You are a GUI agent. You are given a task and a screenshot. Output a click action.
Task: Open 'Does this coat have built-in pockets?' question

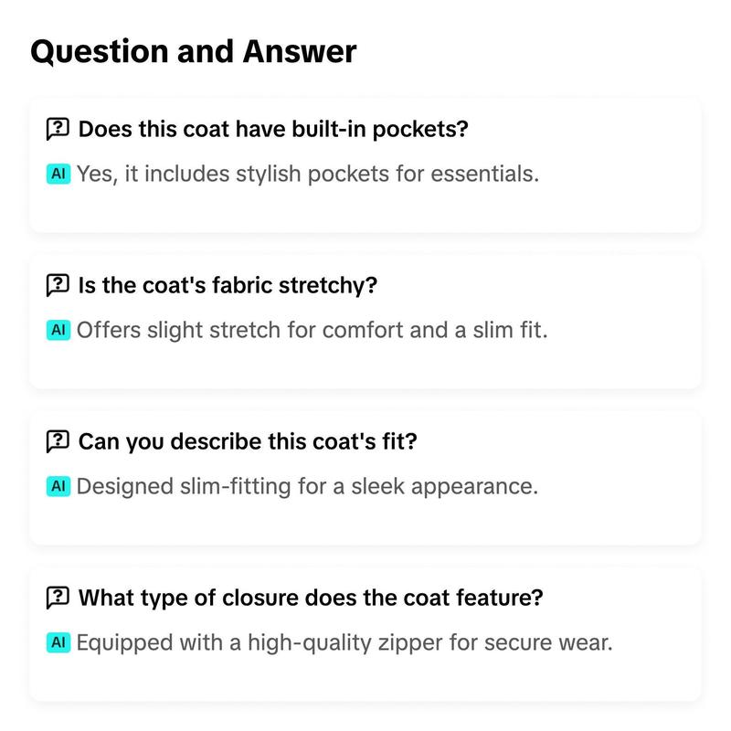coord(273,129)
